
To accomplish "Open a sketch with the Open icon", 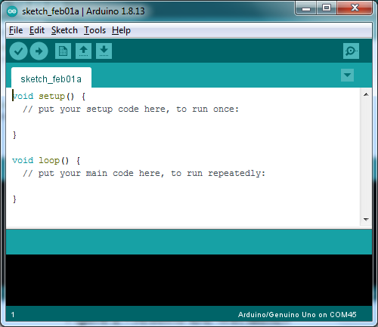I will pyautogui.click(x=83, y=51).
